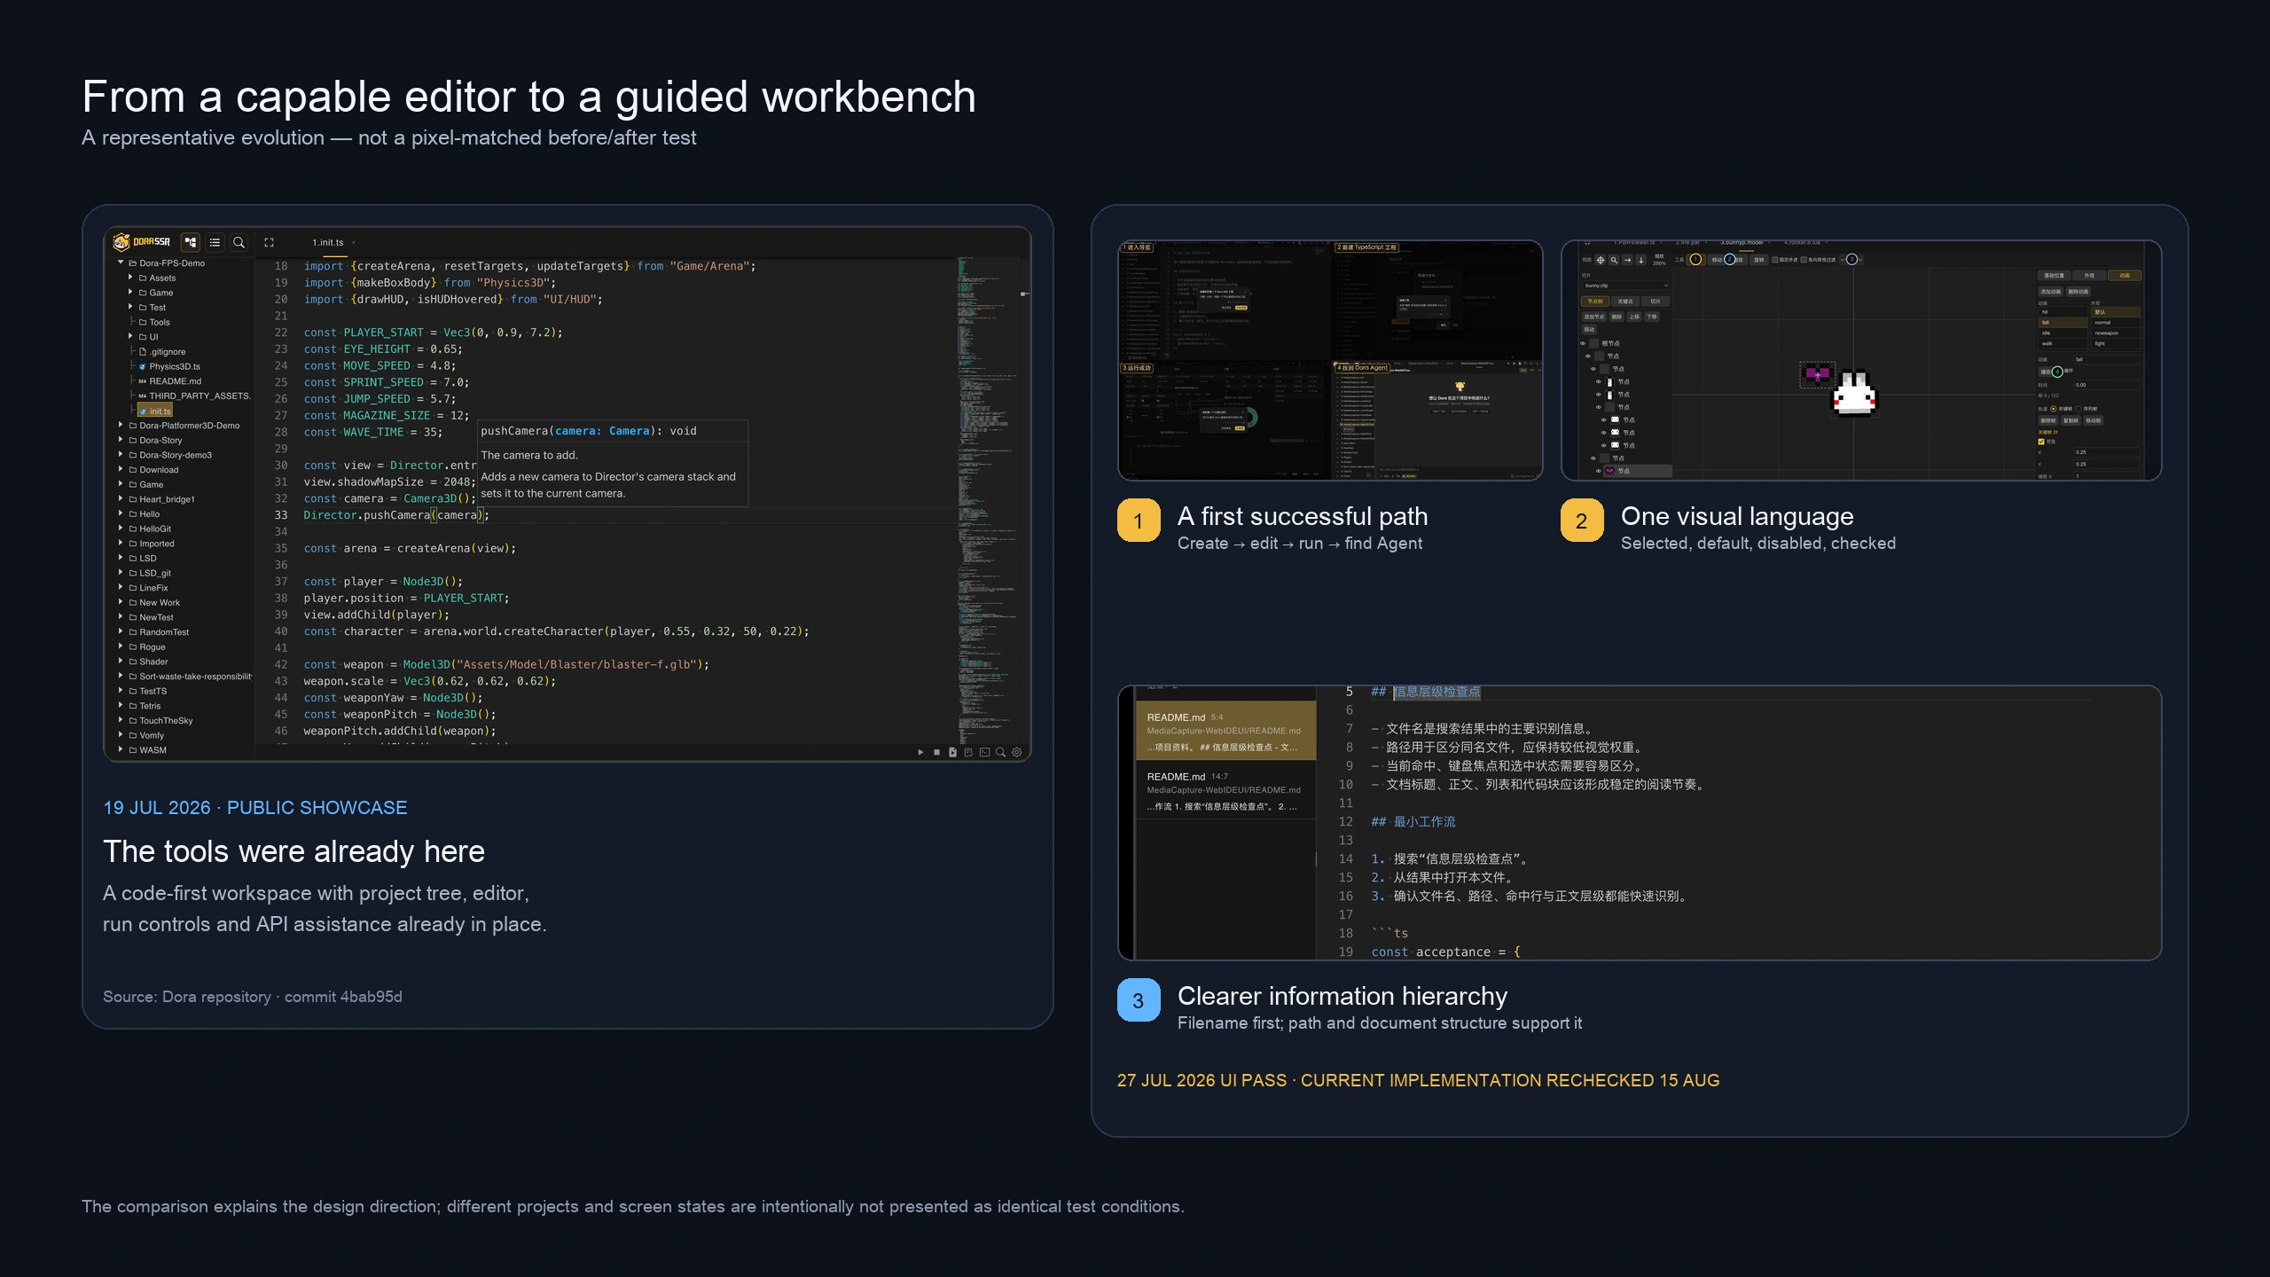Select init.ts in the project tree
2270x1277 pixels.
155,411
